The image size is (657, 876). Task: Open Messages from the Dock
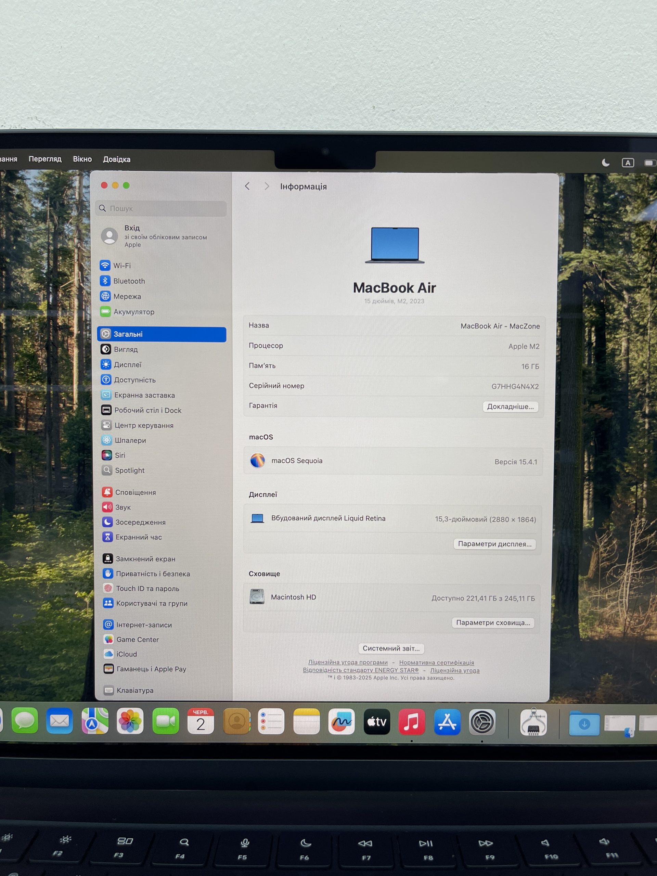coord(25,721)
